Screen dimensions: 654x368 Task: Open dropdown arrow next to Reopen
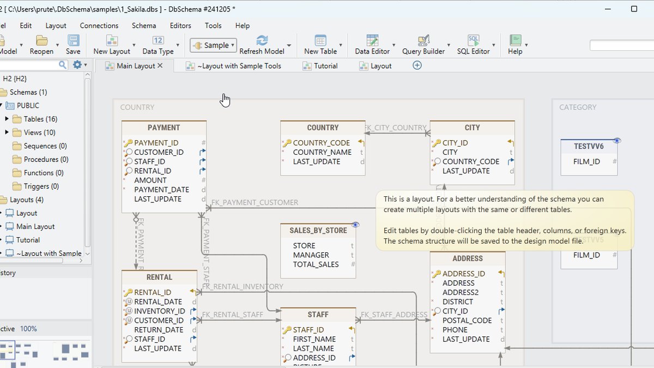click(57, 45)
